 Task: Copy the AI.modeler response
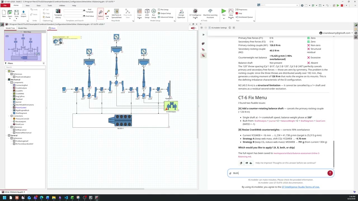click(241, 163)
